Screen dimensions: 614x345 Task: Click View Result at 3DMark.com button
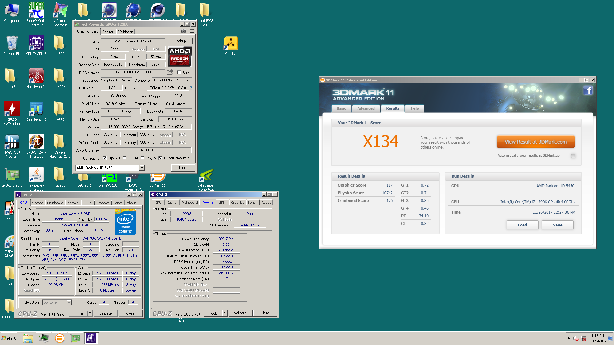[536, 142]
